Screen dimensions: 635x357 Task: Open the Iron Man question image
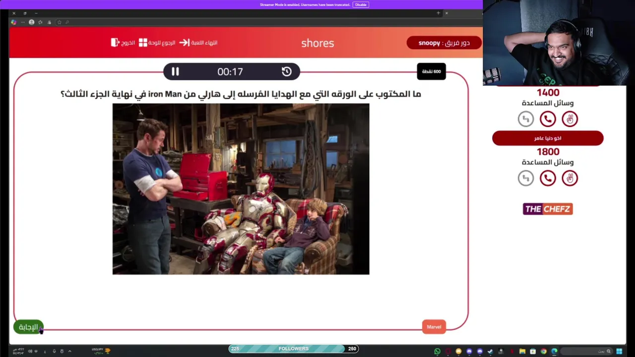tap(241, 189)
